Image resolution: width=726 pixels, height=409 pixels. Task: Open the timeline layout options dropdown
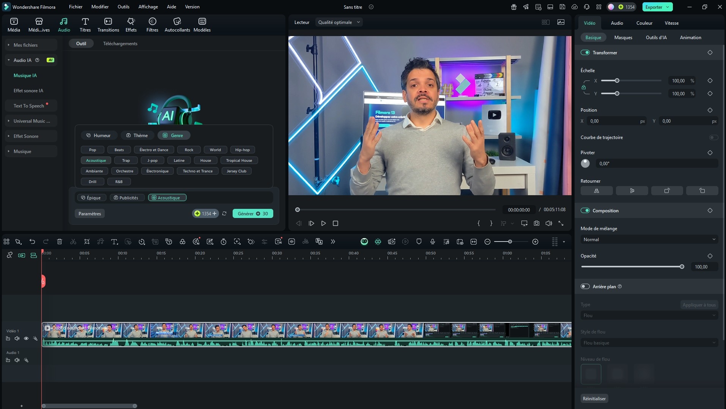click(x=564, y=242)
